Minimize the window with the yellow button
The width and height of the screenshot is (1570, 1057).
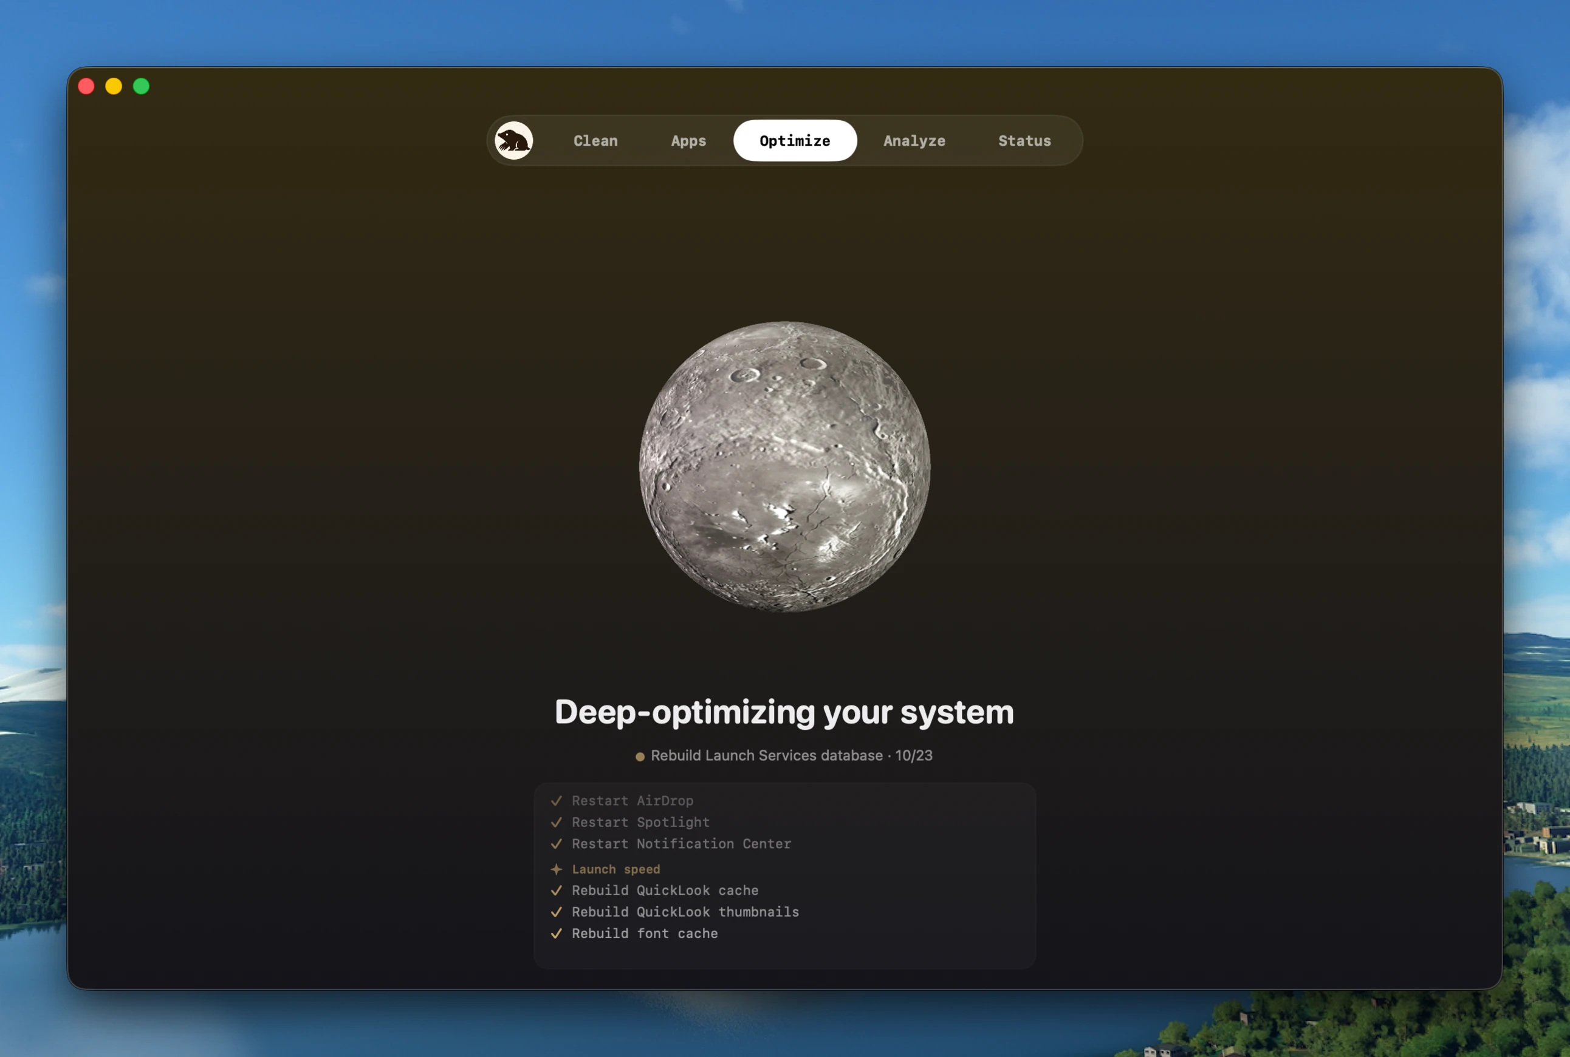[x=114, y=86]
